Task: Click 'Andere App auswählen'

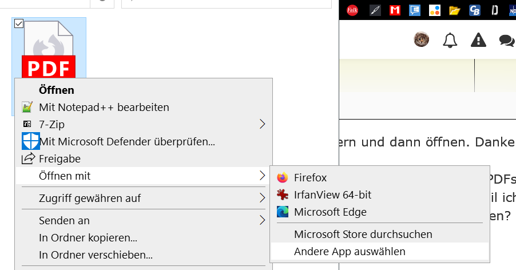Action: click(x=350, y=251)
